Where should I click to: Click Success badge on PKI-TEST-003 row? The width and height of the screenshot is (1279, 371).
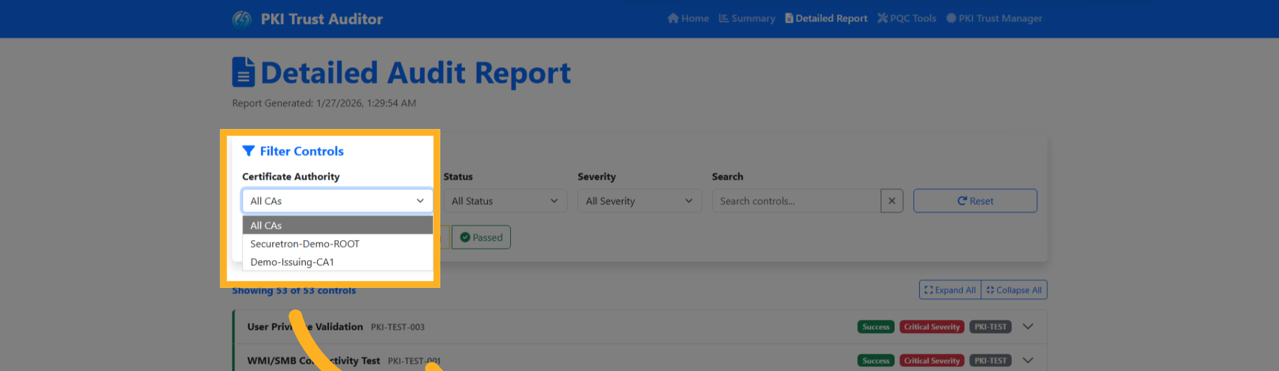(876, 327)
